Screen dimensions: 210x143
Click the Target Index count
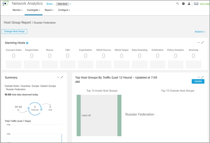32,56
